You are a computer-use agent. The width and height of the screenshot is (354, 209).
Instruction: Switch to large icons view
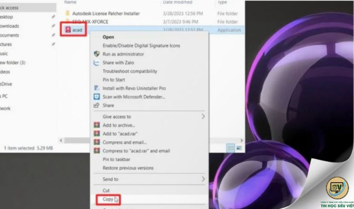[239, 148]
